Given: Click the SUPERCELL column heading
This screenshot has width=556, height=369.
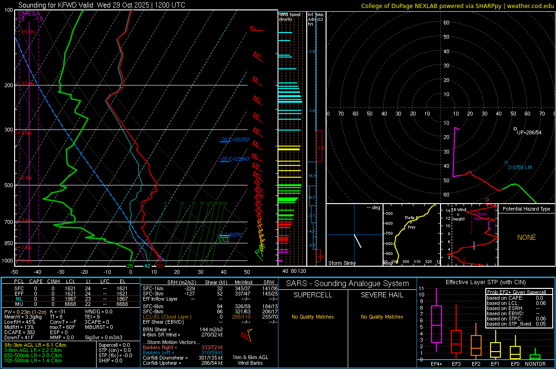Looking at the screenshot, I should pos(313,295).
